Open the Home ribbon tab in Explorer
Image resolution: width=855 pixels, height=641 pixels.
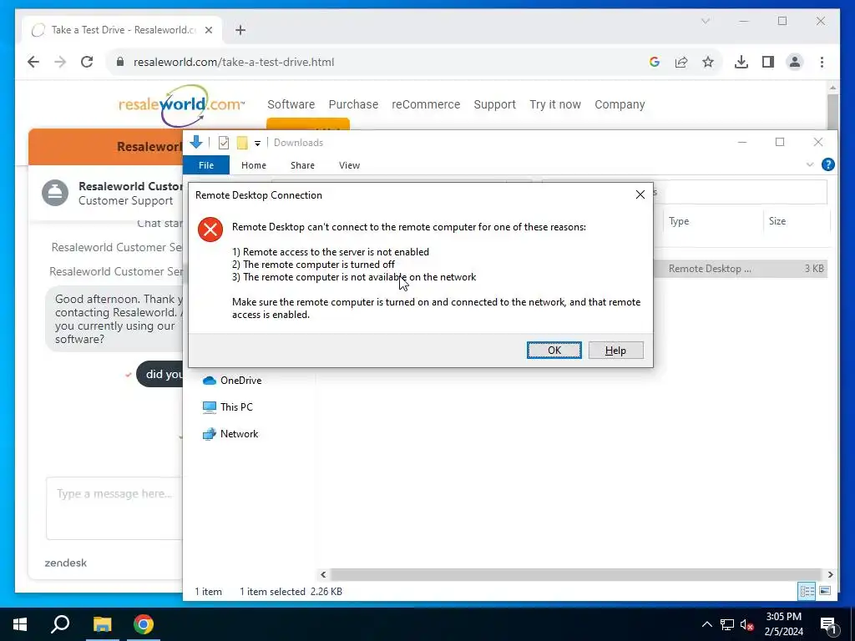click(254, 165)
